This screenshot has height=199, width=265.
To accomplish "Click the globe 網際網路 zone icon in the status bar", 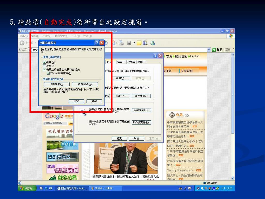I will (x=205, y=183).
